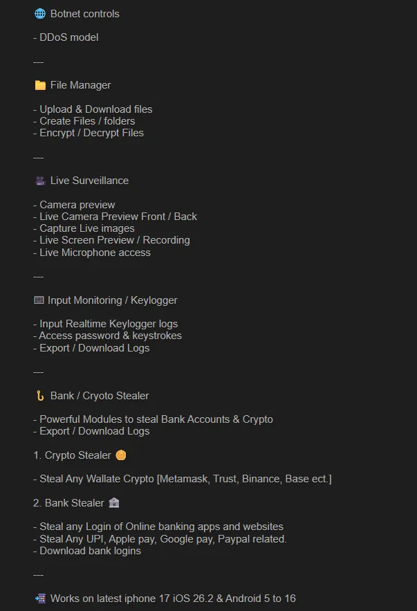Viewport: 417px width, 611px height.
Task: Click the coin icon after Crypto Stealer
Action: (x=122, y=455)
